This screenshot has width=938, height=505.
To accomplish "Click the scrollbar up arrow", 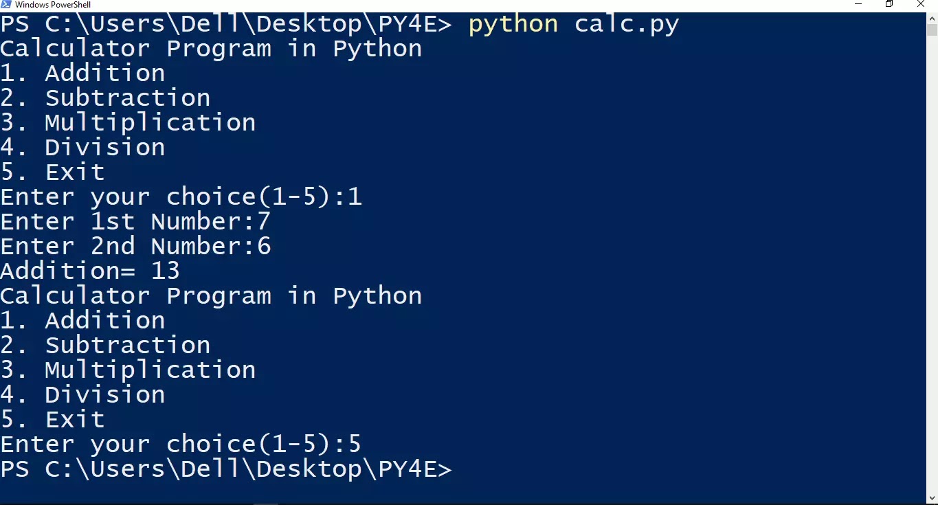I will [x=932, y=18].
